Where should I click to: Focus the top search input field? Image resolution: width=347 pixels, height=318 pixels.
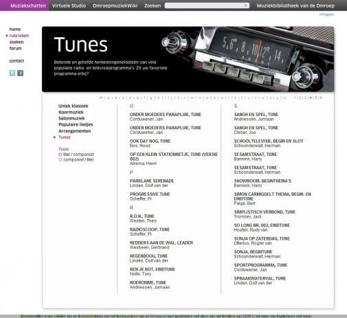(x=205, y=5)
